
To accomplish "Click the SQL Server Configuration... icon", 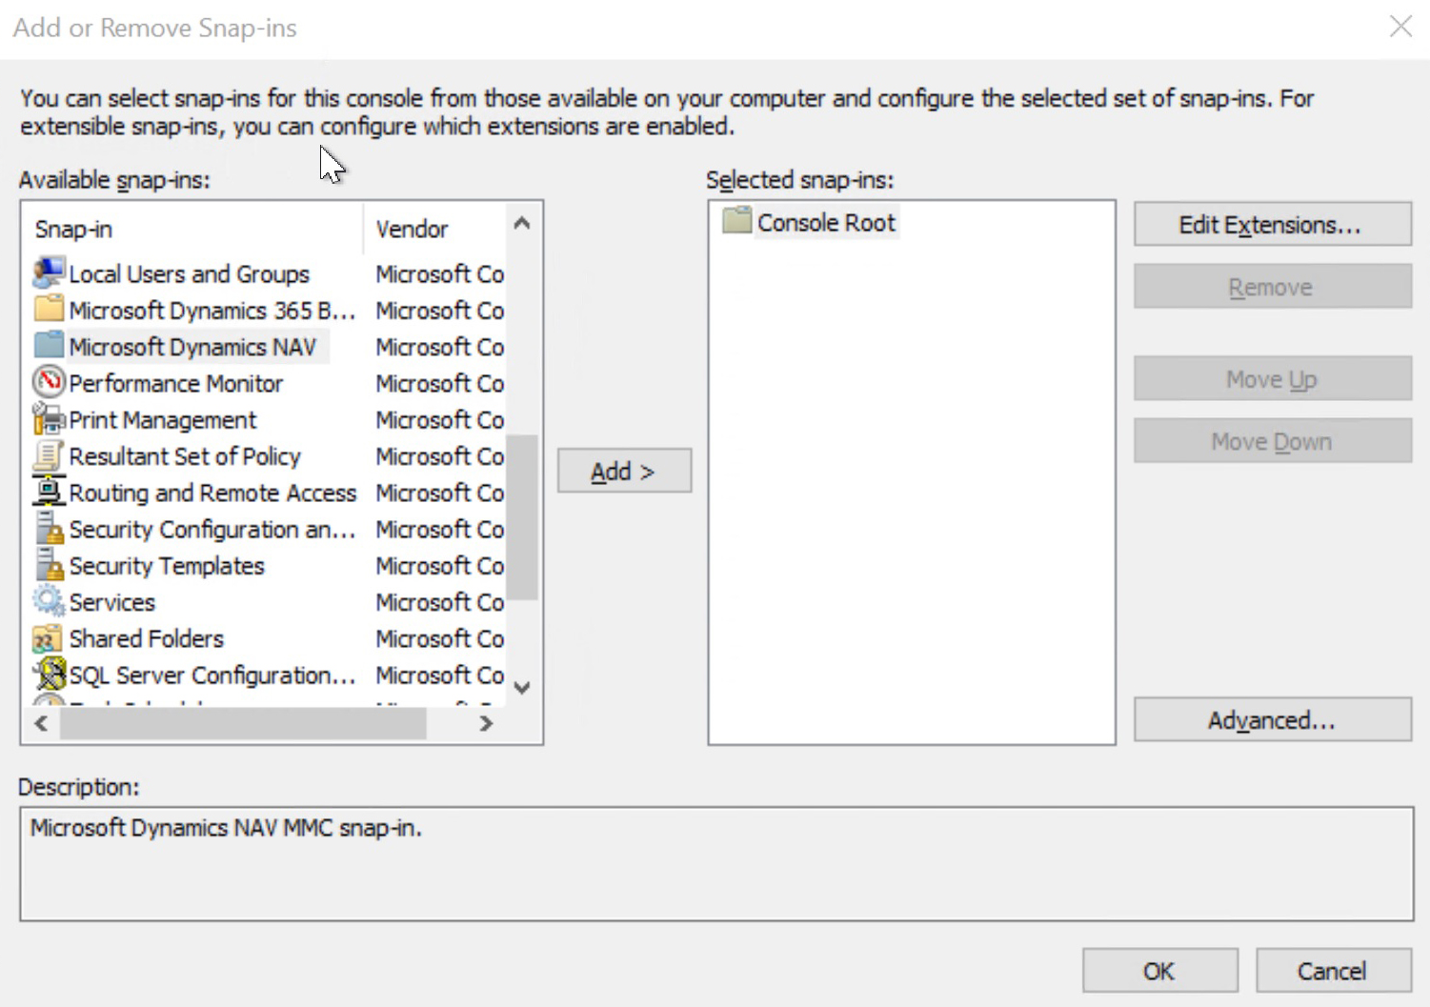I will [49, 674].
